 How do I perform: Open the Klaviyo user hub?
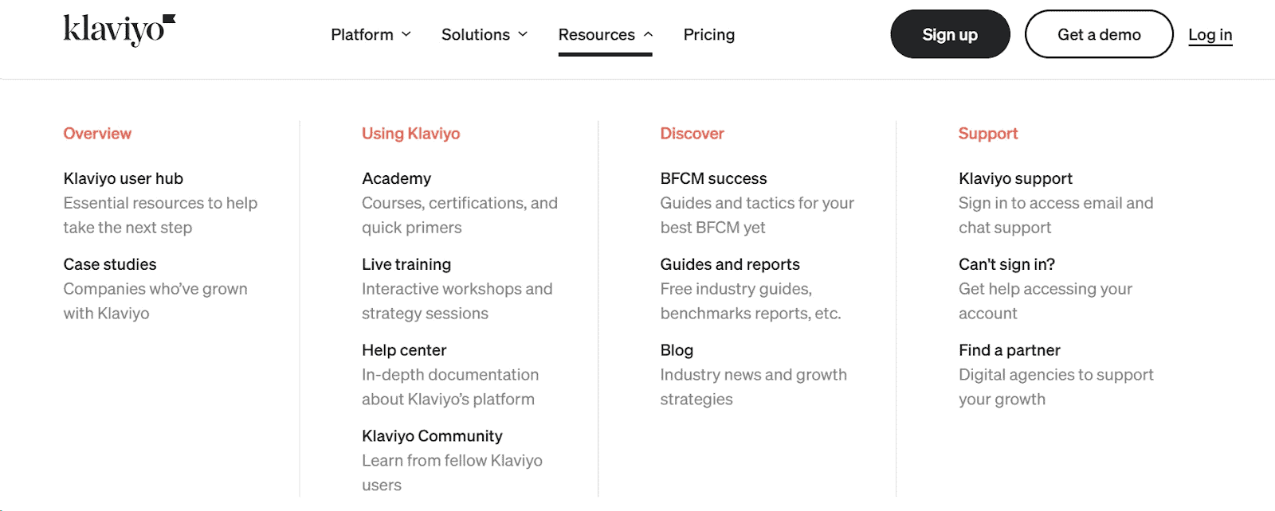pos(123,178)
